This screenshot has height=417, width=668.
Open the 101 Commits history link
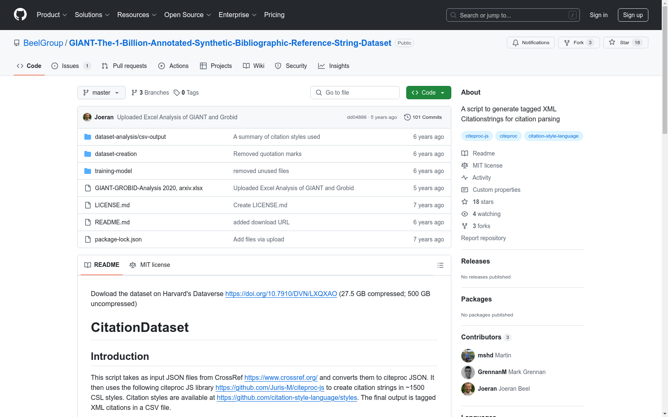pyautogui.click(x=423, y=117)
